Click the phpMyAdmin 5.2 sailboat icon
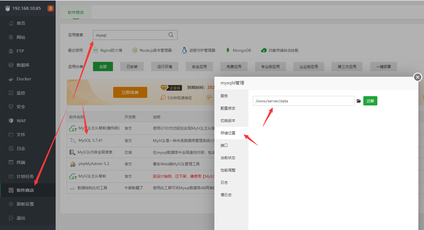The image size is (424, 230). click(73, 164)
